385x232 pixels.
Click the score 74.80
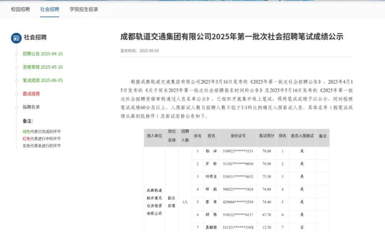(x=267, y=189)
